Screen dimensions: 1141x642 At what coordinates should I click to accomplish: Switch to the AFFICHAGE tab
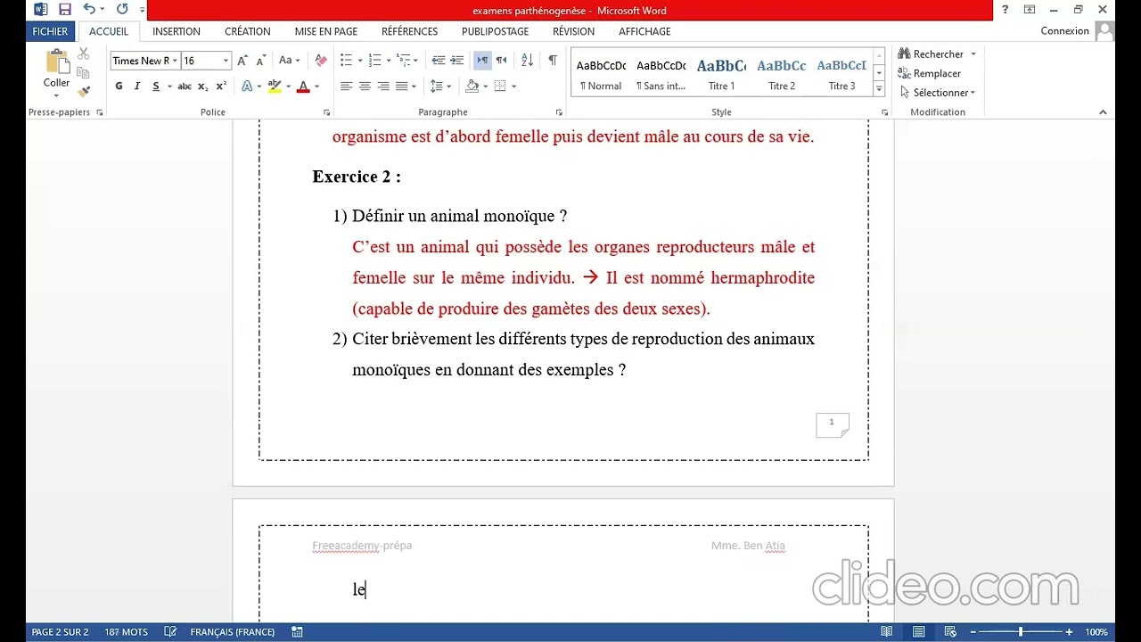(x=644, y=31)
